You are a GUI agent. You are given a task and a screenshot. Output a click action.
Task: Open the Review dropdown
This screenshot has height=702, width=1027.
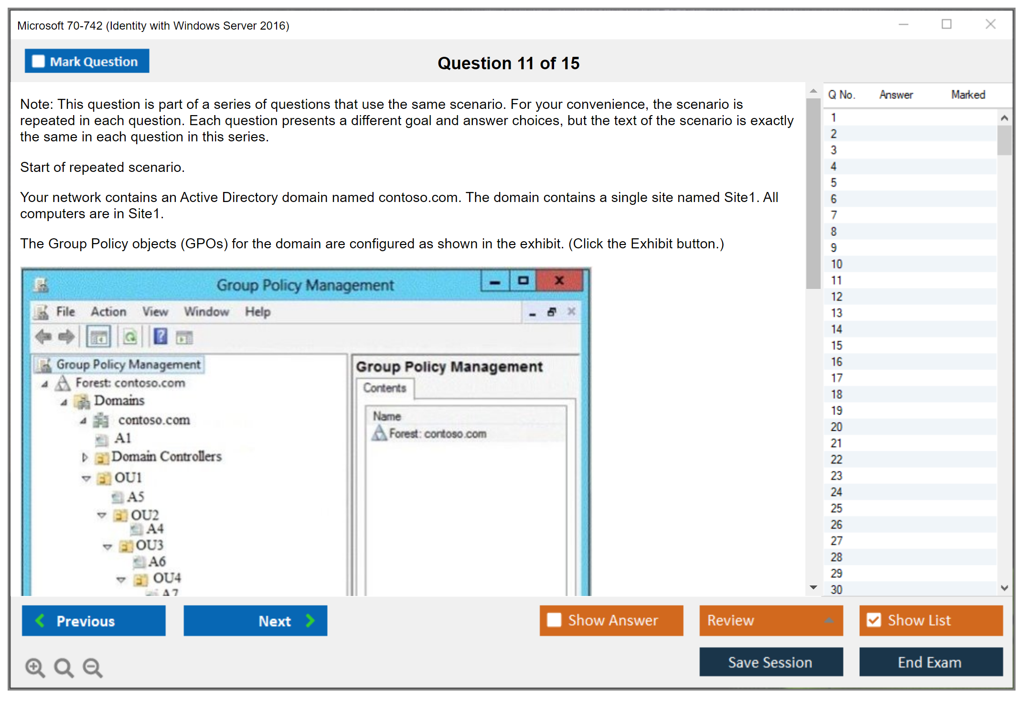[x=770, y=620]
